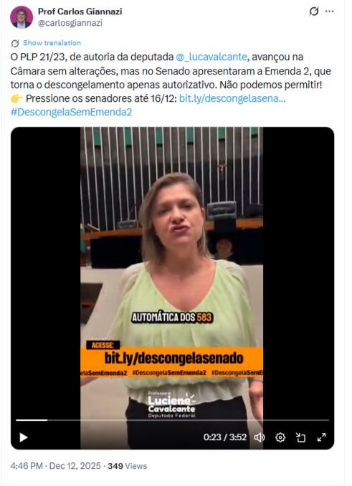Show translation of the tweet
The width and height of the screenshot is (352, 486).
[52, 43]
